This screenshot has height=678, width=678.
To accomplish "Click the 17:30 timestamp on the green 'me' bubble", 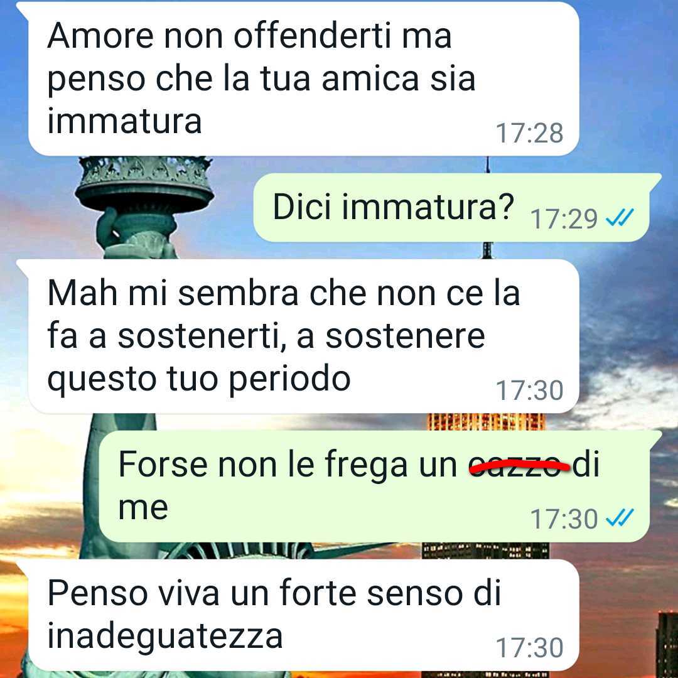I will [564, 519].
